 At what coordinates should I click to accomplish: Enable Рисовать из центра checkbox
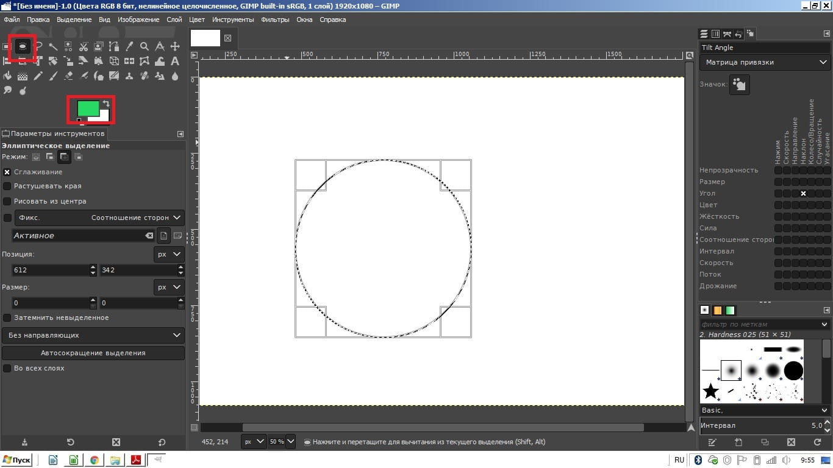pos(7,201)
